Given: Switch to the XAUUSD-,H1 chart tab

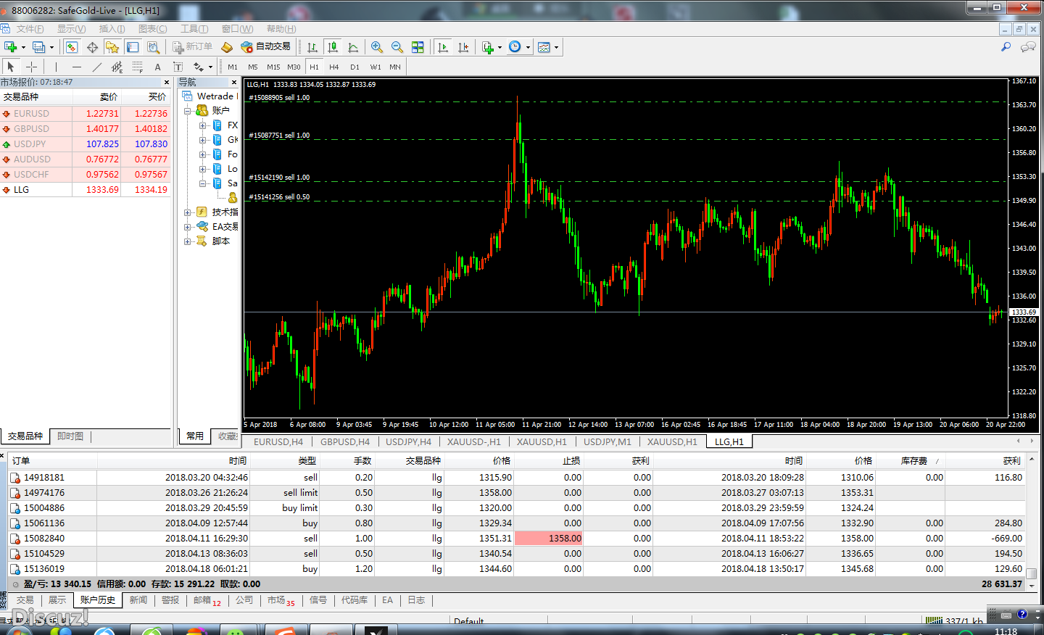Looking at the screenshot, I should [473, 441].
